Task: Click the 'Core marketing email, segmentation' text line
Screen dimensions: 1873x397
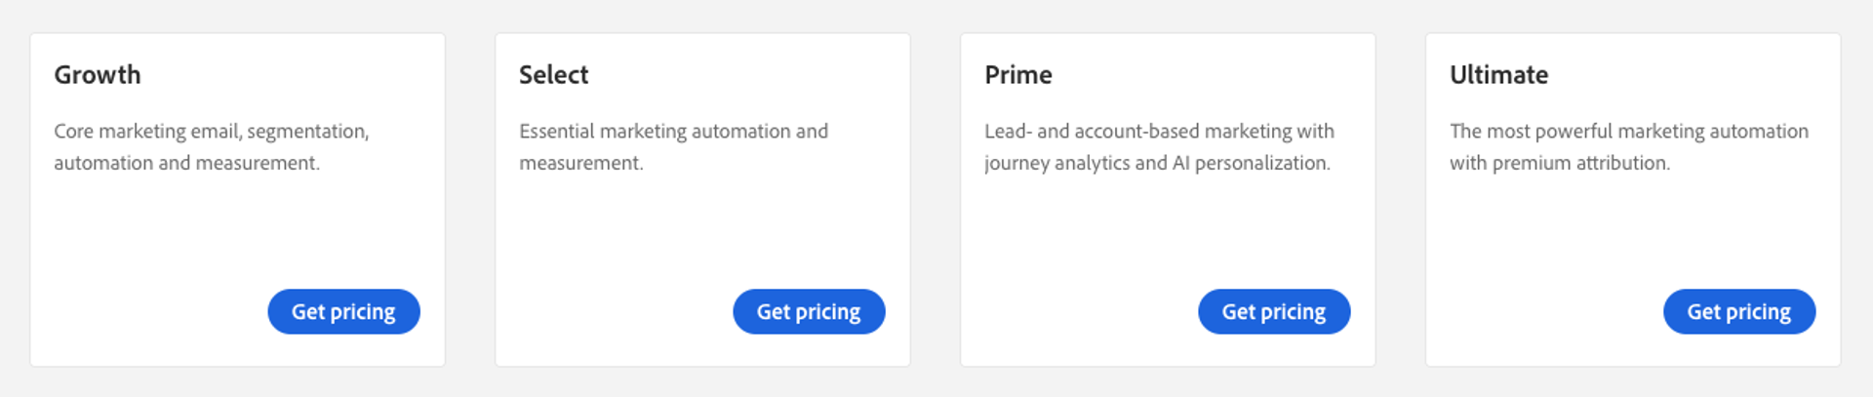Action: click(x=212, y=132)
